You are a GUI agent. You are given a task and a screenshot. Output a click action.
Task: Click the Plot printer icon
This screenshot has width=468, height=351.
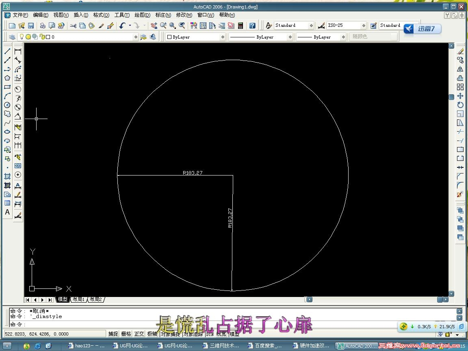(x=43, y=26)
